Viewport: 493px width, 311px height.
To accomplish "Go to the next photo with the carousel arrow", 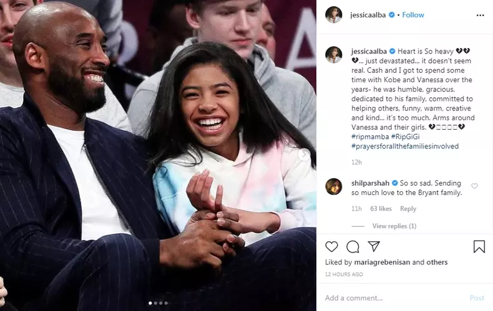I will point(304,155).
